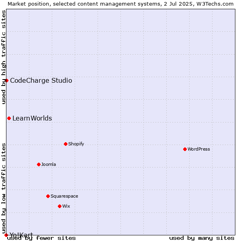Click the 'used by low traffic sites' axis label
Image resolution: width=241 pixels, height=241 pixels.
[4, 188]
